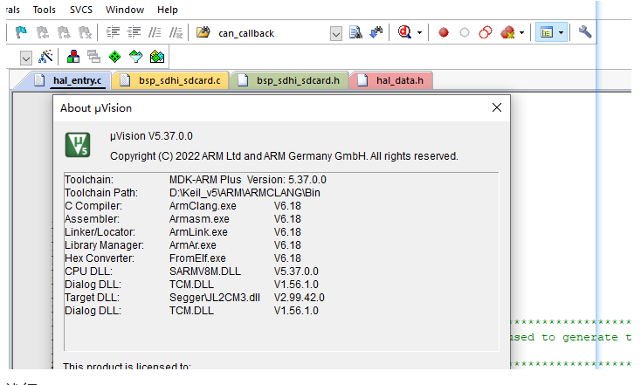The width and height of the screenshot is (641, 385).
Task: Open the Configuration wrench icon
Action: click(x=585, y=32)
